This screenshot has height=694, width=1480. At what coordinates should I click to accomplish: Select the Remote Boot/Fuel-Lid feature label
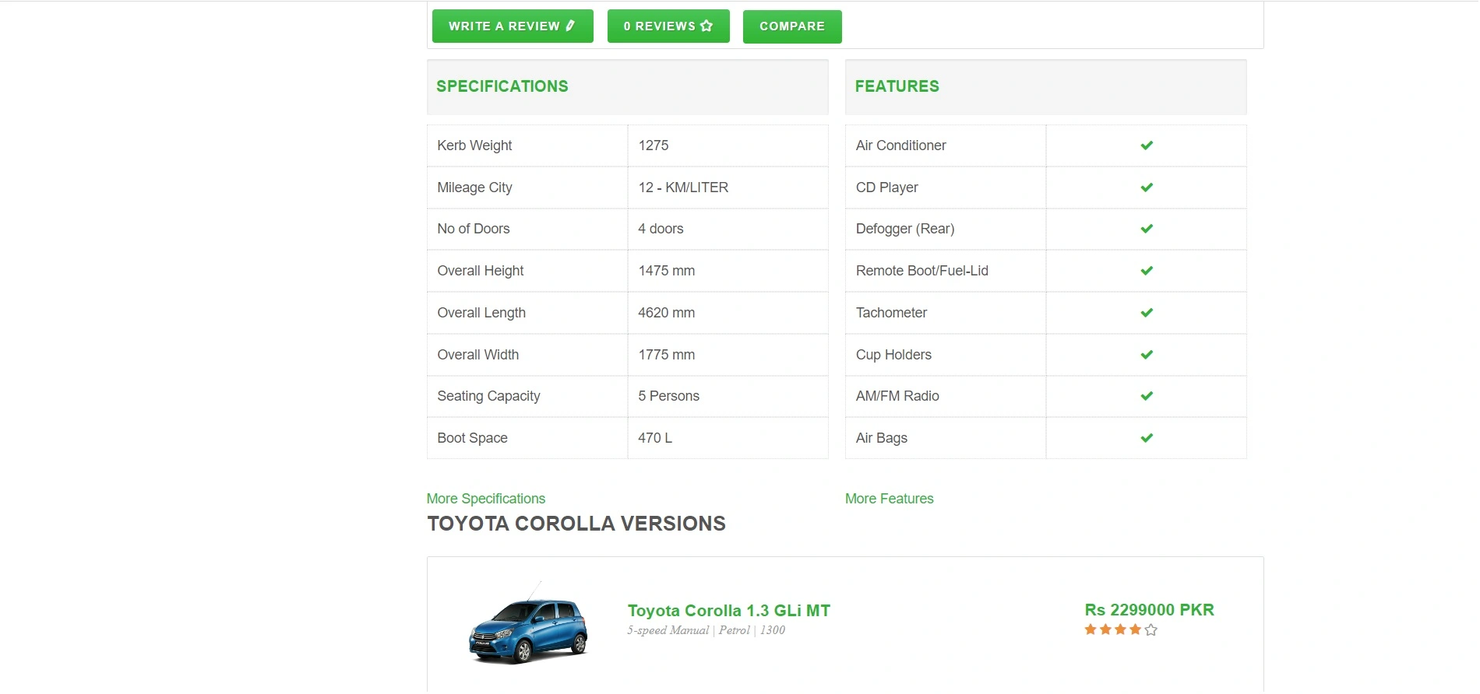click(x=922, y=271)
